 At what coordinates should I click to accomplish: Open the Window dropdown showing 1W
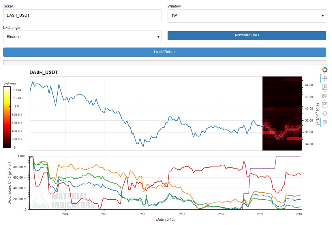[247, 16]
